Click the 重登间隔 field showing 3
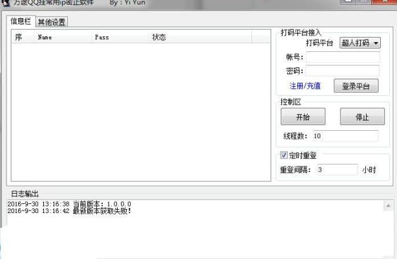The width and height of the screenshot is (397, 259). click(x=338, y=170)
